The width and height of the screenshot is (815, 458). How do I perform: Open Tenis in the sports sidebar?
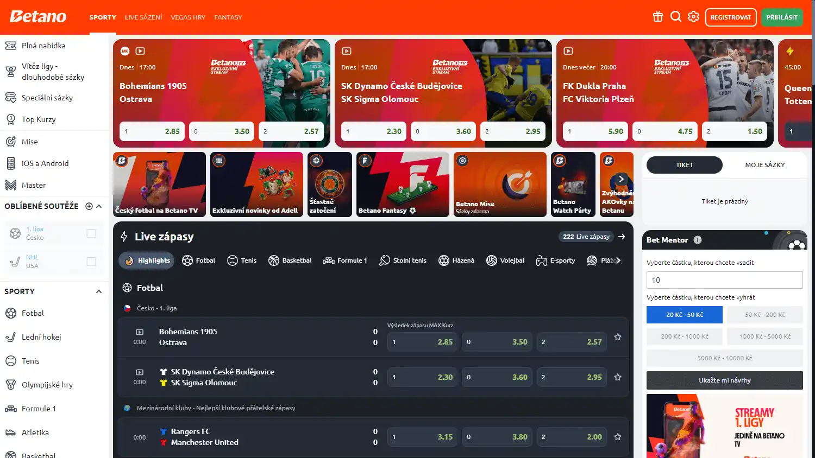54,361
